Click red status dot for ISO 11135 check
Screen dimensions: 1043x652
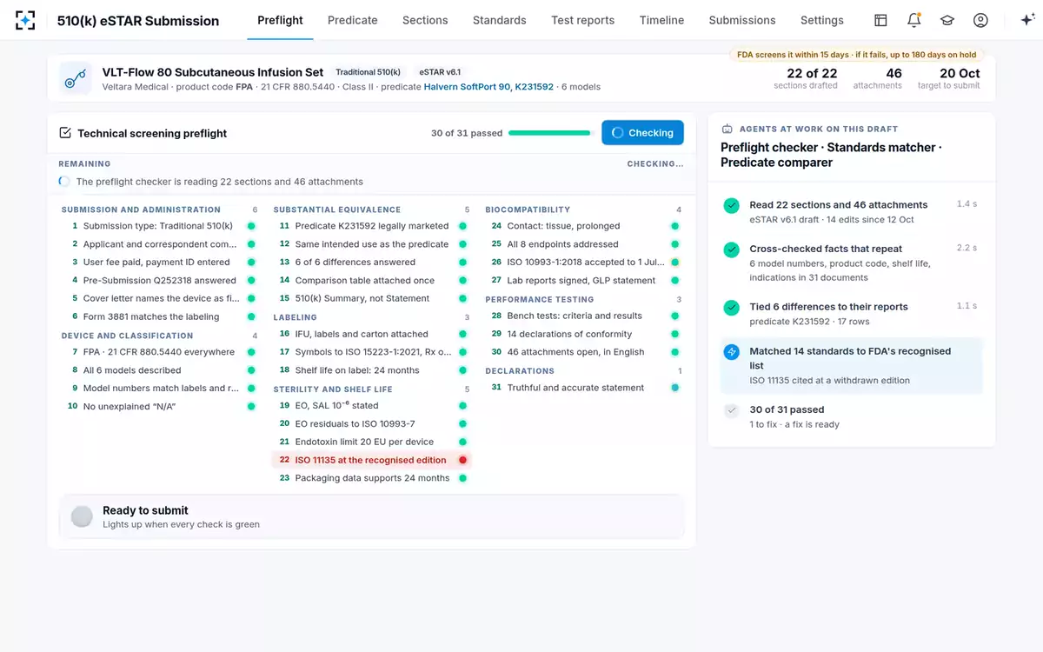[462, 460]
